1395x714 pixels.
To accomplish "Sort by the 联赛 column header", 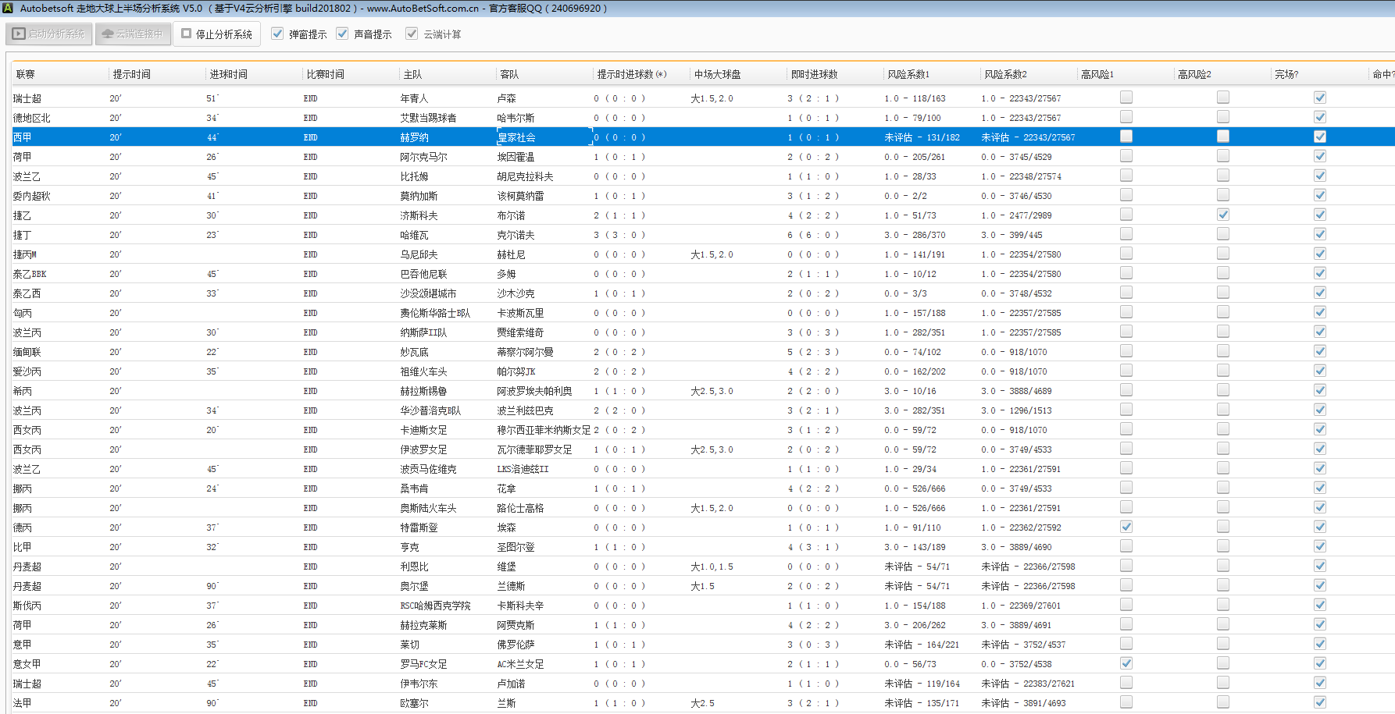I will pos(26,74).
